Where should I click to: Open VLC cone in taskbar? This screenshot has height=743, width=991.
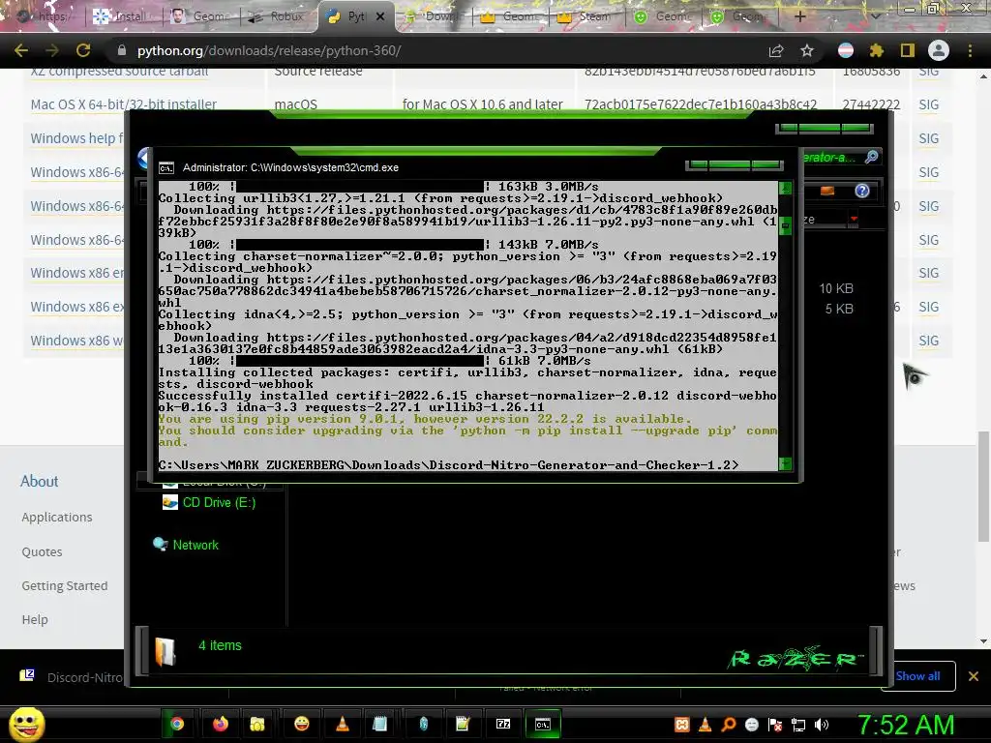tap(343, 724)
